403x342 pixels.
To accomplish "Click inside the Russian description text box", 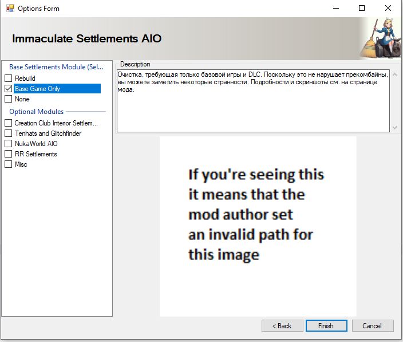I will pos(253,101).
